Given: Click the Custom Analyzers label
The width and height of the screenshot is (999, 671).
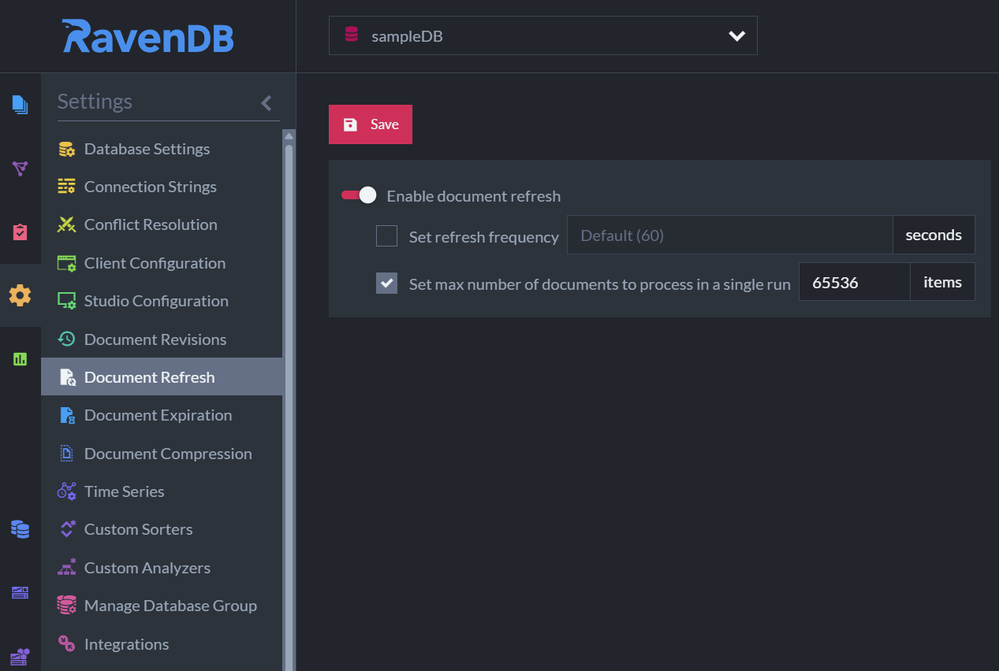Looking at the screenshot, I should pos(147,568).
